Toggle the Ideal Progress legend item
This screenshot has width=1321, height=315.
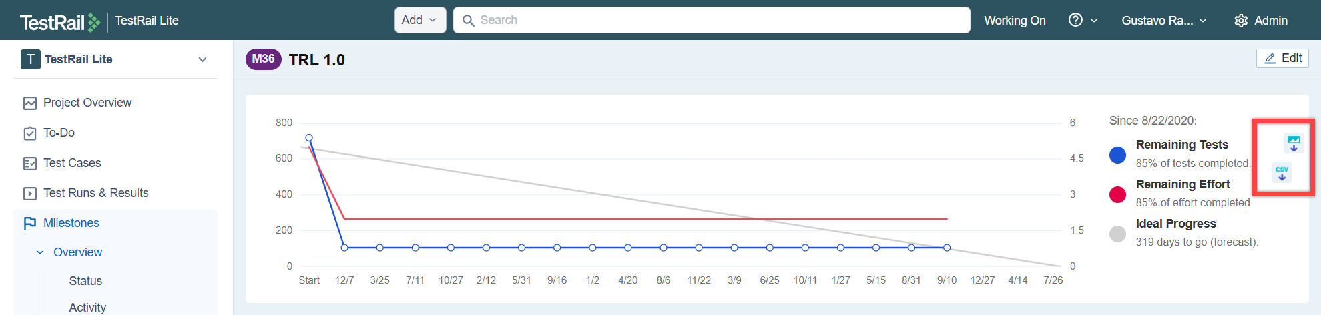[x=1117, y=234]
